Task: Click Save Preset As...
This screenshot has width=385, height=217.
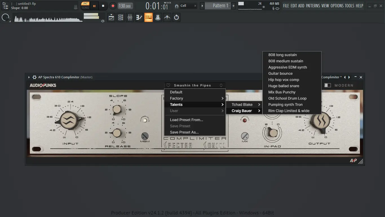Action: (184, 132)
